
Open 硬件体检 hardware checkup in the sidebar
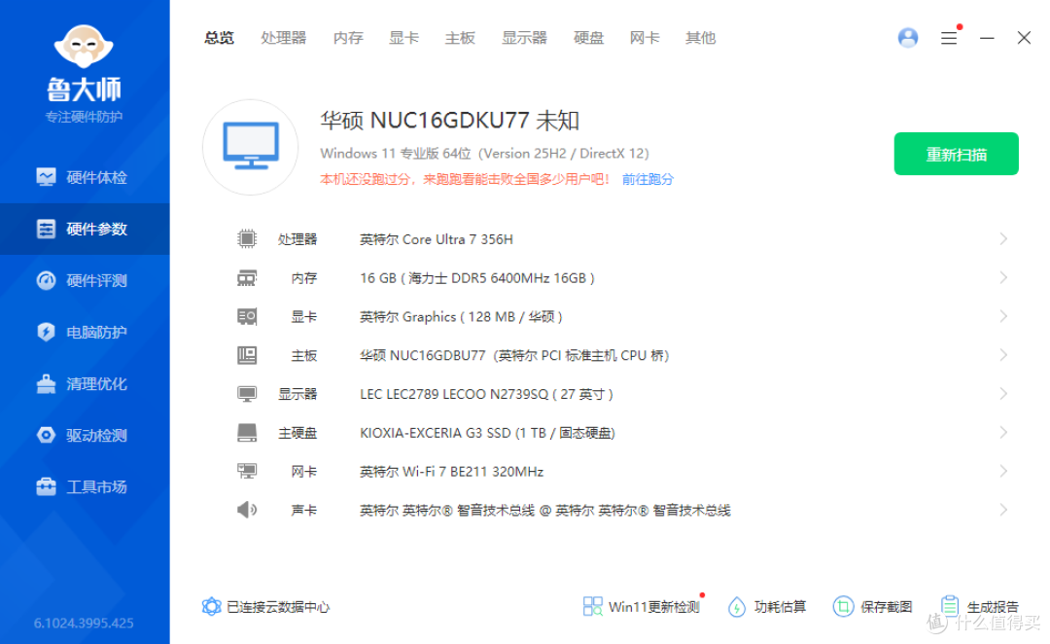(85, 178)
